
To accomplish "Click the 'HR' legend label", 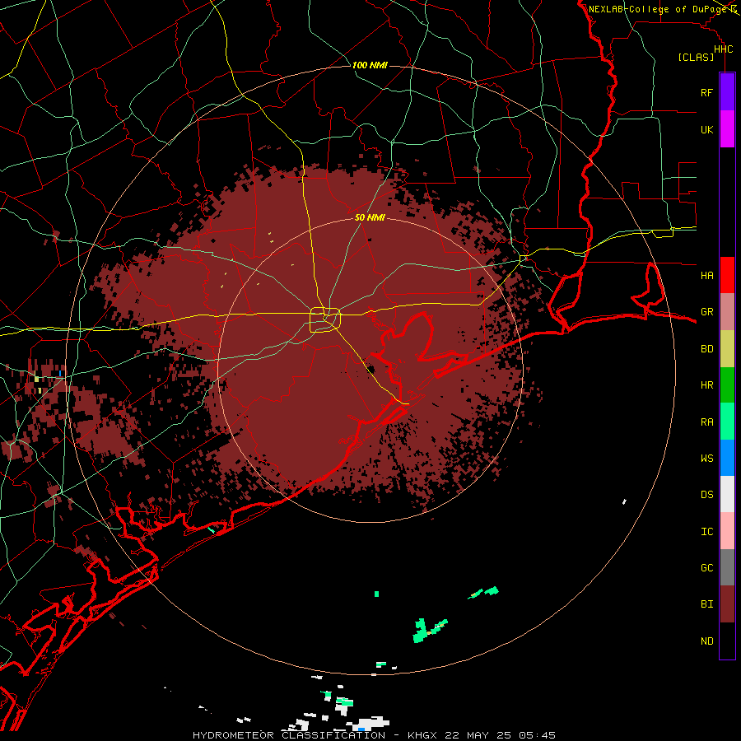I will pos(706,385).
